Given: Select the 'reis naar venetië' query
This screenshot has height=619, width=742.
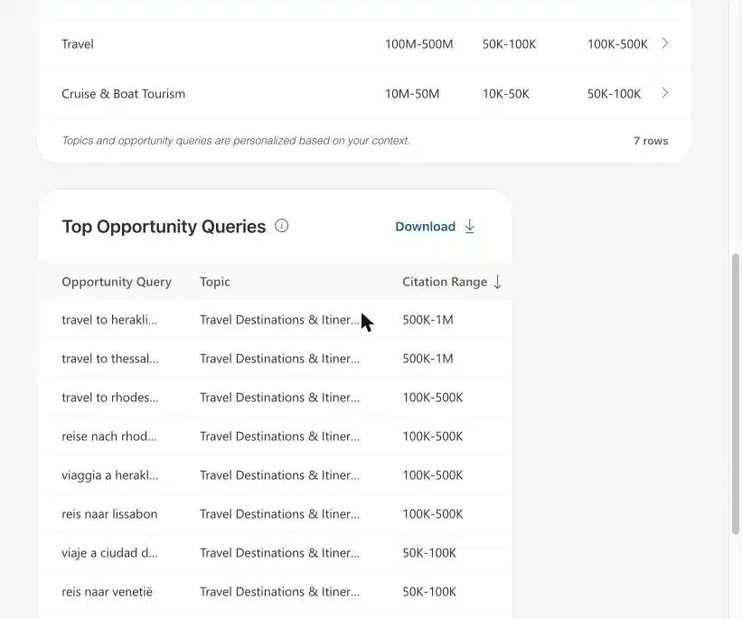Looking at the screenshot, I should [107, 592].
